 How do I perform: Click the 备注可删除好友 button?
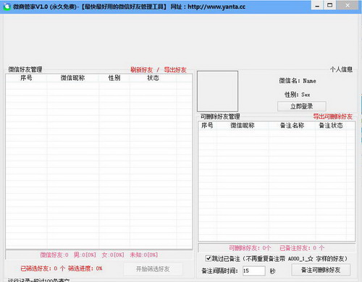[x=321, y=270]
